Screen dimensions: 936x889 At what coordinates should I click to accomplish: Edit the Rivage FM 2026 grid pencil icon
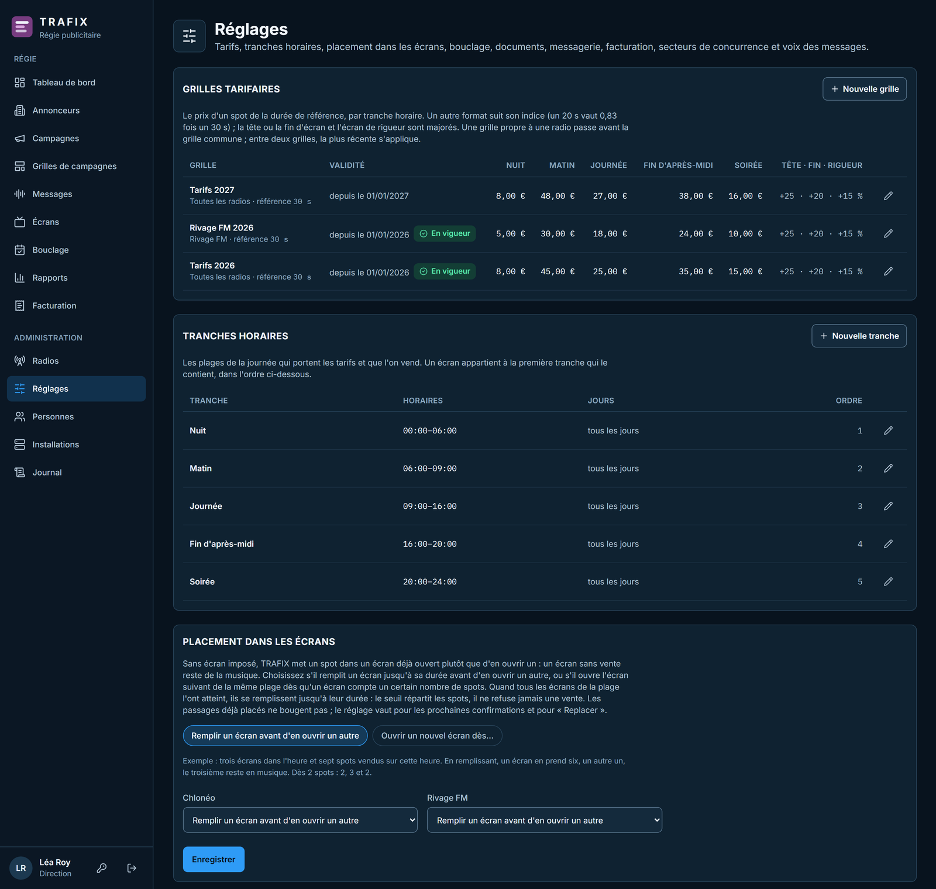[888, 234]
